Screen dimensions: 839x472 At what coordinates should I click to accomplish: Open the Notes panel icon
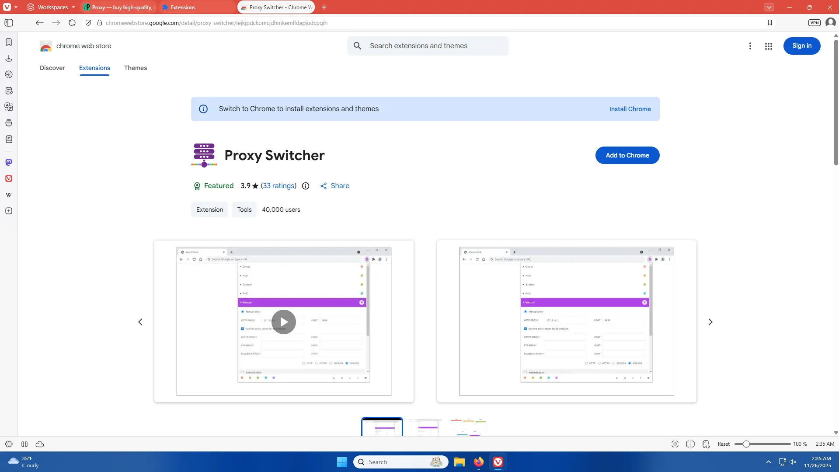(9, 91)
